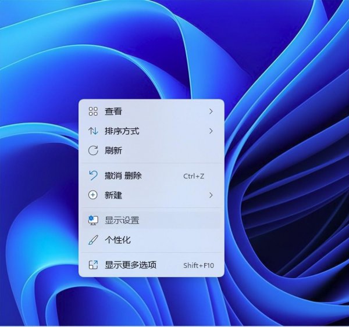
Task: Click the Ctrl+Z shortcut text
Action: [194, 176]
